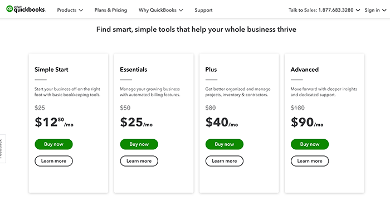The height and width of the screenshot is (205, 390).
Task: Buy the Advanced plan now
Action: pos(310,144)
